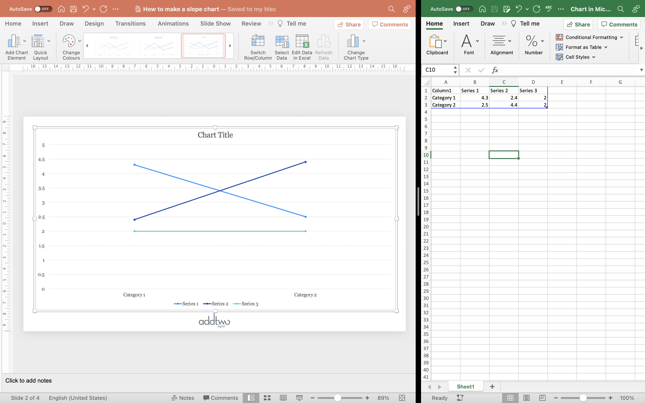Click the Select Data icon
Image resolution: width=645 pixels, height=403 pixels.
[x=281, y=41]
